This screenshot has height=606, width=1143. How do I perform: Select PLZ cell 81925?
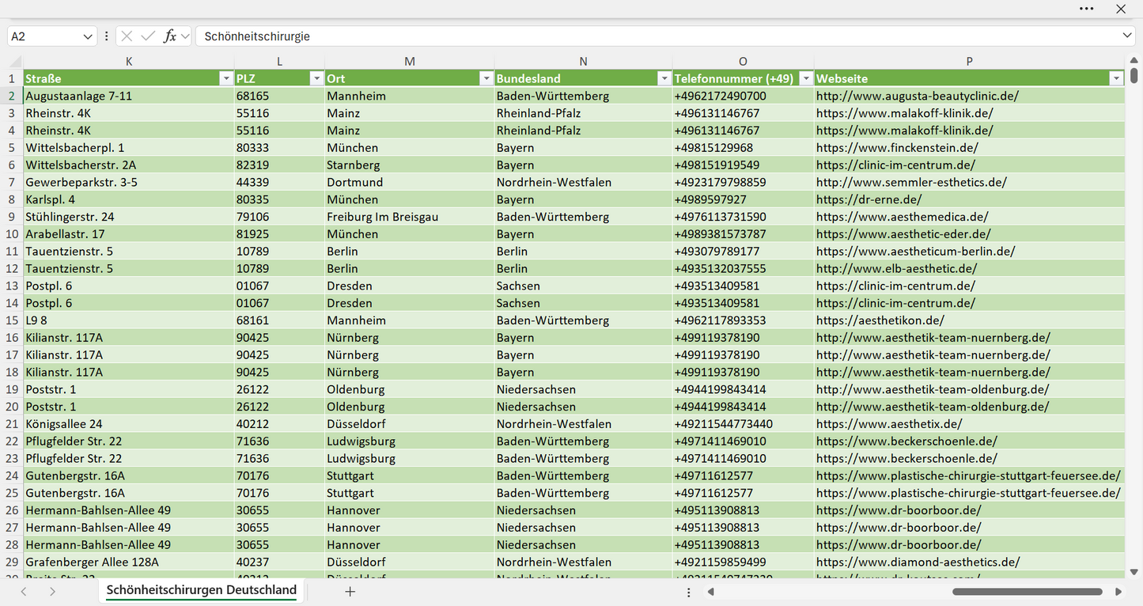point(280,234)
